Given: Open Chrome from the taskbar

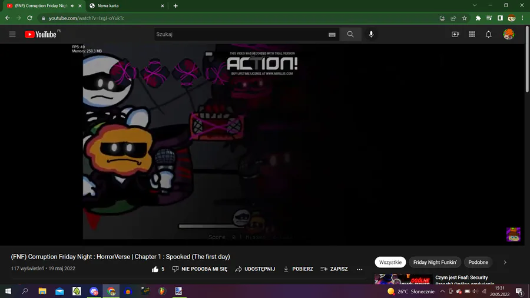Looking at the screenshot, I should (111, 291).
